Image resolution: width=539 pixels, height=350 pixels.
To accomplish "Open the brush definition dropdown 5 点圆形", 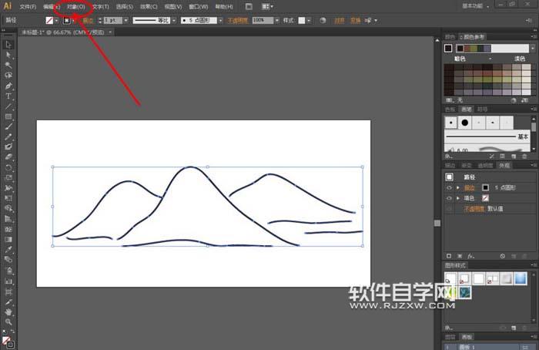I will pyautogui.click(x=220, y=21).
